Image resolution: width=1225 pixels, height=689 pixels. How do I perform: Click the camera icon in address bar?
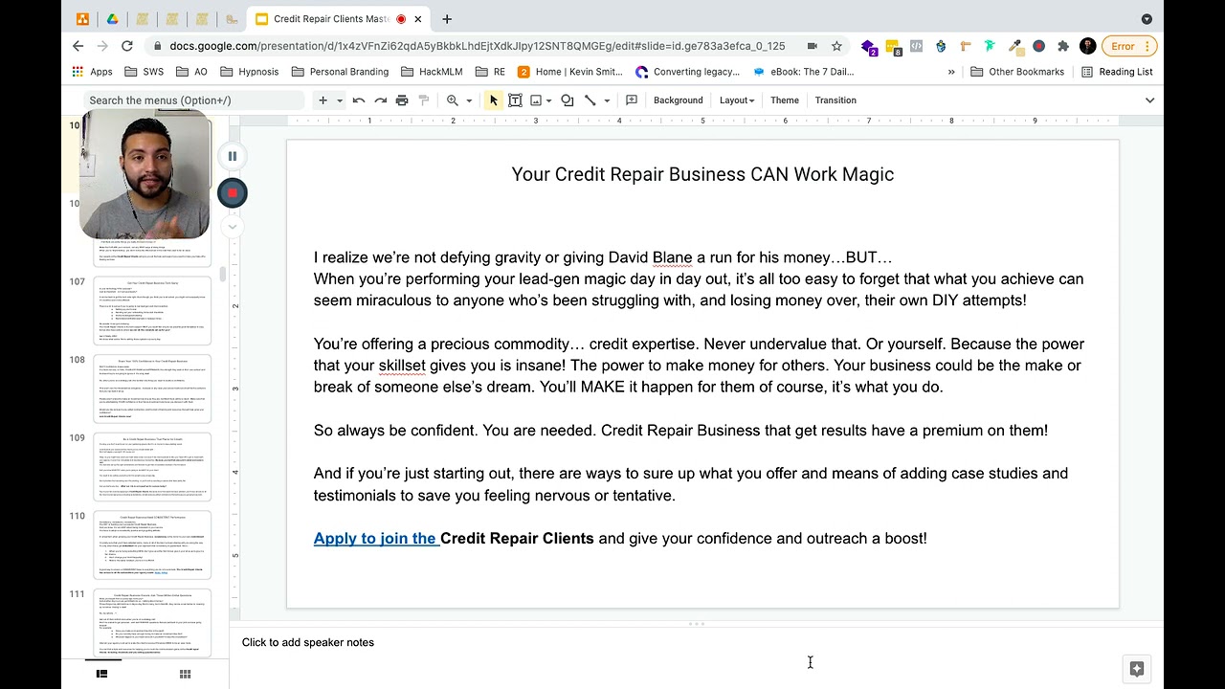812,46
